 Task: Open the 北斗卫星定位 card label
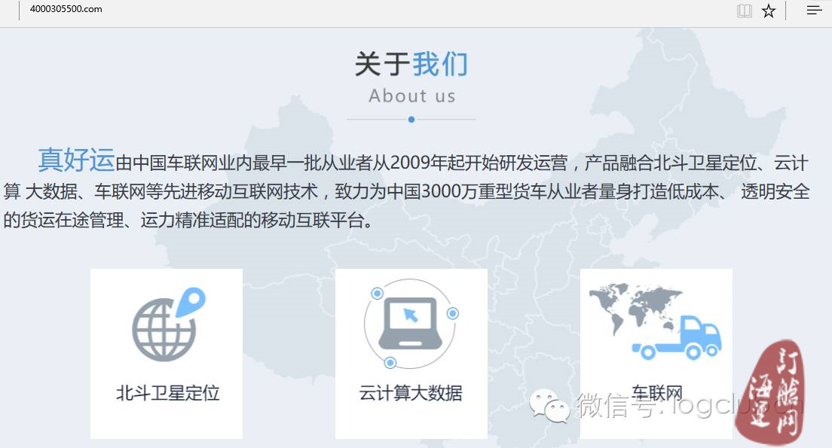[x=167, y=393]
